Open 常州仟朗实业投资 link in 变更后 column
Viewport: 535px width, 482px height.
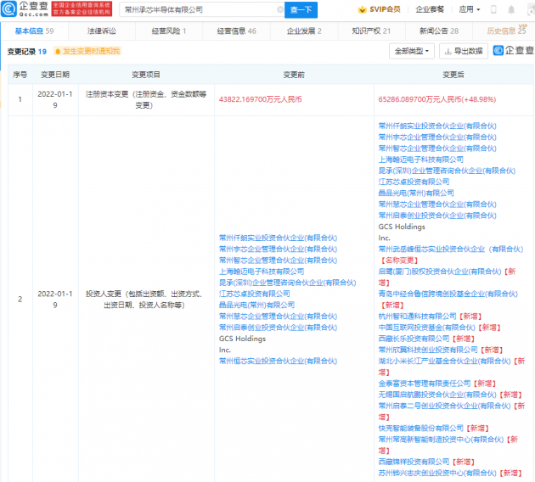tap(437, 126)
